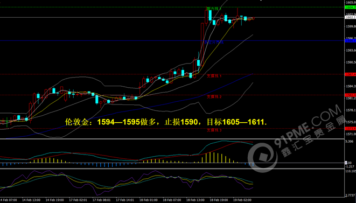Click the 1584.3 price axis value
This screenshot has height=203, width=356.
[x=351, y=86]
